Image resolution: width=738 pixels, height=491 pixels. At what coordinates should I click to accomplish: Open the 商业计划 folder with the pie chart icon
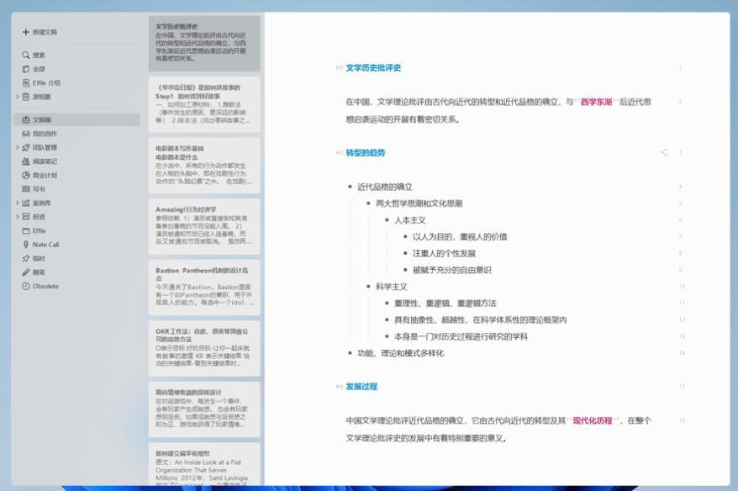coord(39,175)
